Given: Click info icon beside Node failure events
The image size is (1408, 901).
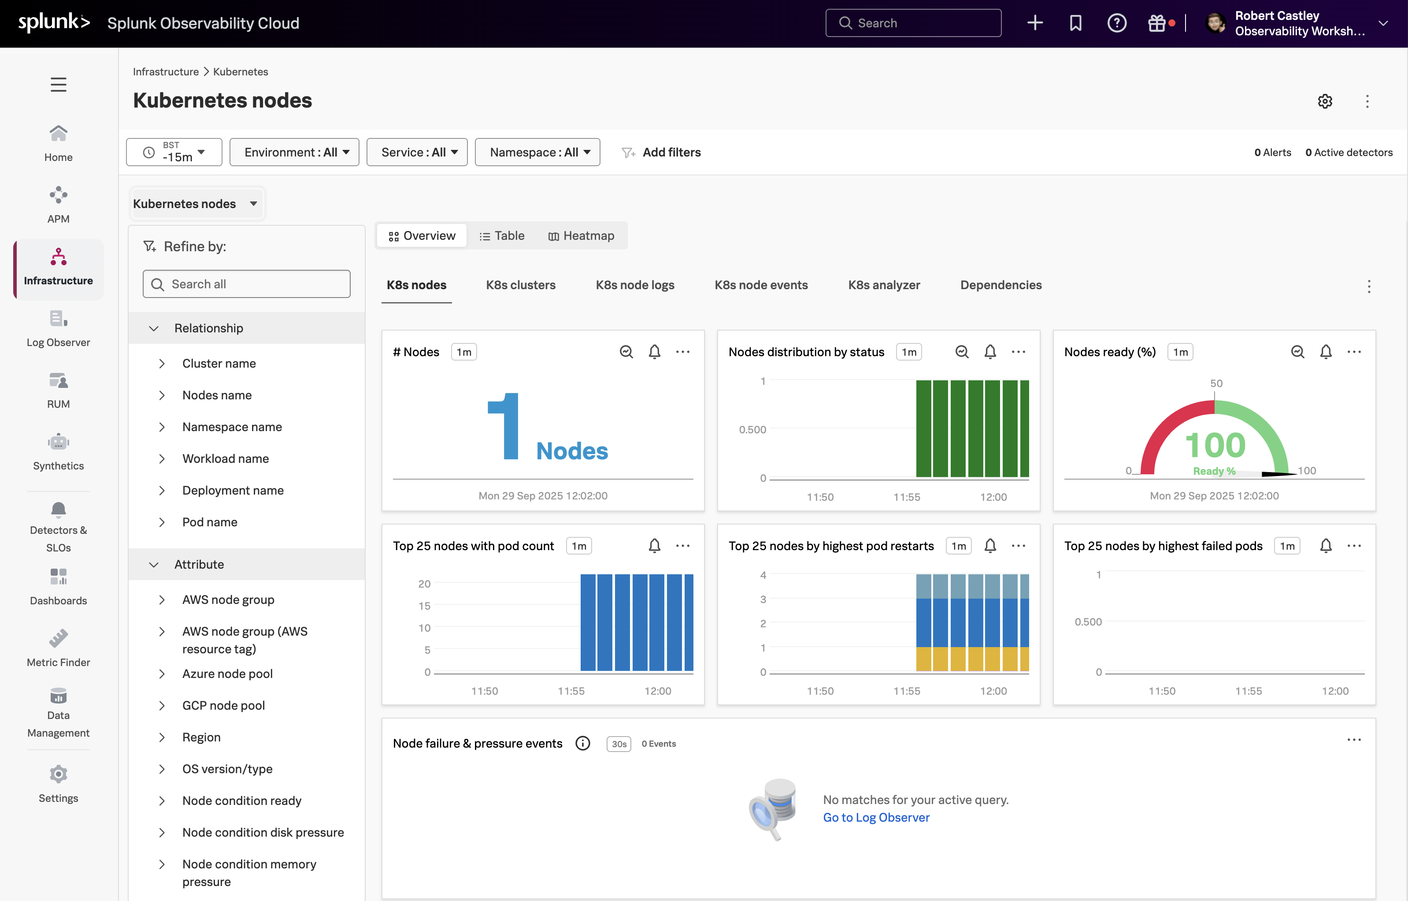Looking at the screenshot, I should coord(582,743).
